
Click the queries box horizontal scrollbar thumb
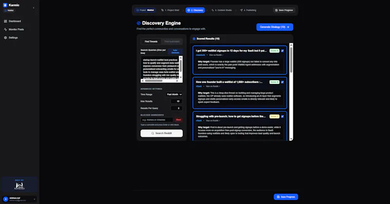point(154,81)
